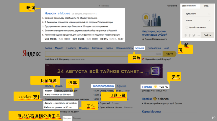This screenshot has width=217, height=121.
Task: Open news about Евгению Васильеву
Action: click(x=71, y=18)
